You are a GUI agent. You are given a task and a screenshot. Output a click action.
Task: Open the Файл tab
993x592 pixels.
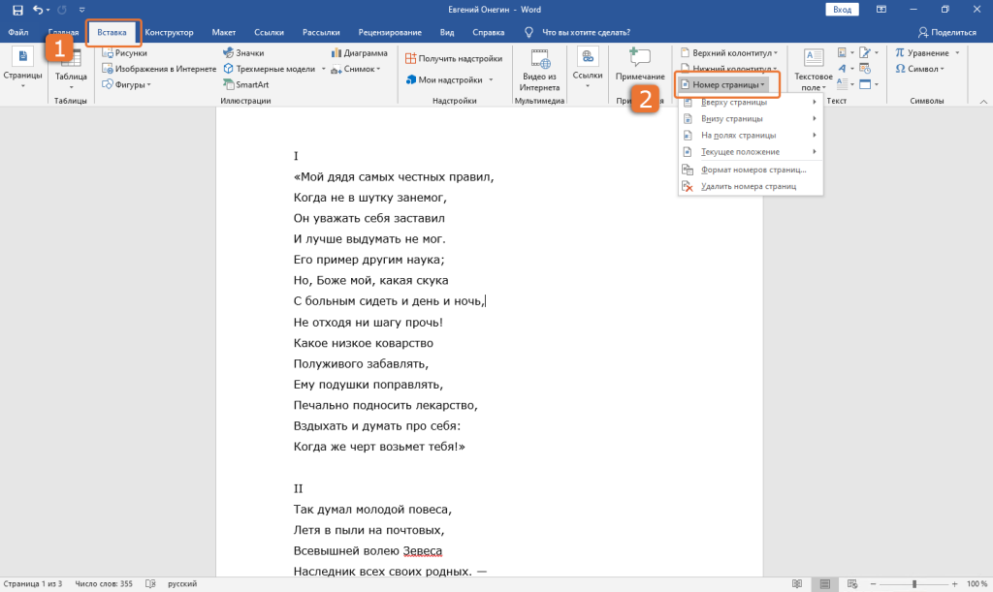coord(18,32)
